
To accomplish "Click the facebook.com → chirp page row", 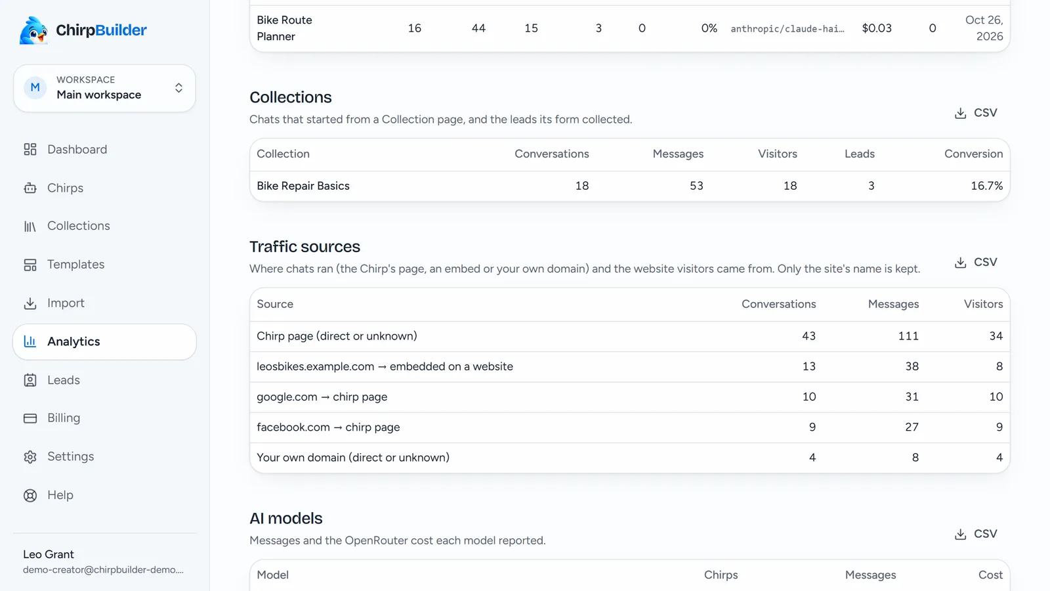I will click(x=630, y=427).
